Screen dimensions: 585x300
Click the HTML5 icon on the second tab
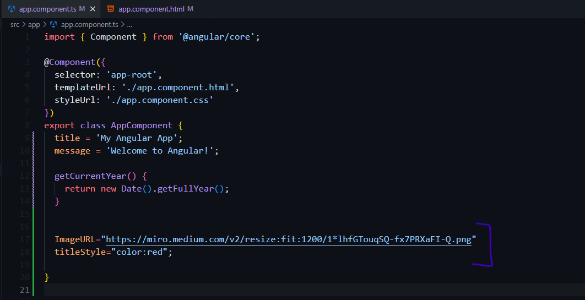(x=111, y=9)
